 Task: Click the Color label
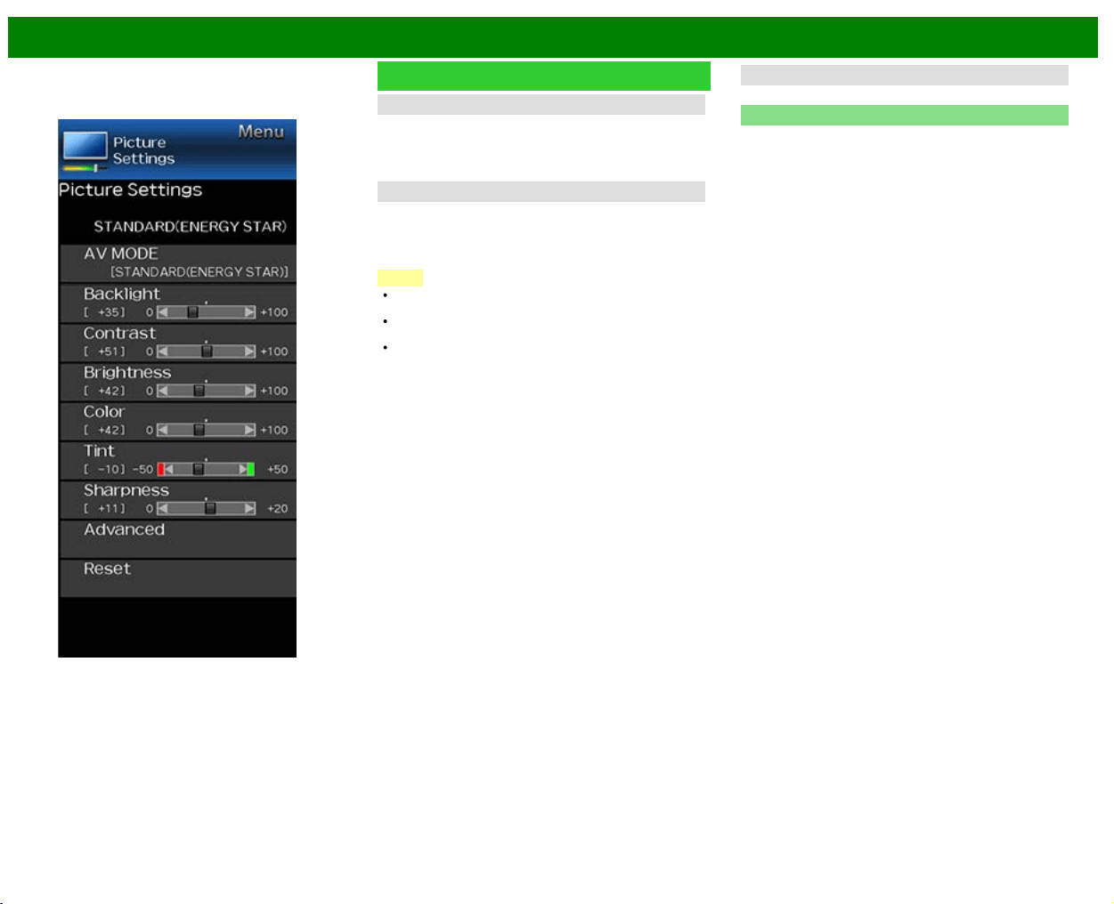(x=104, y=412)
